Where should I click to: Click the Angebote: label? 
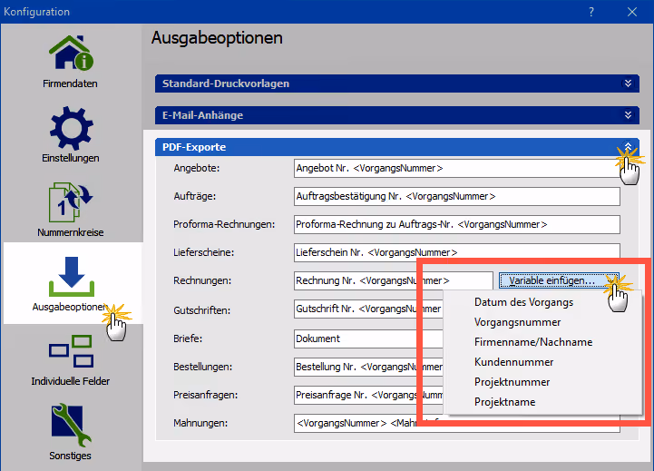(x=197, y=168)
